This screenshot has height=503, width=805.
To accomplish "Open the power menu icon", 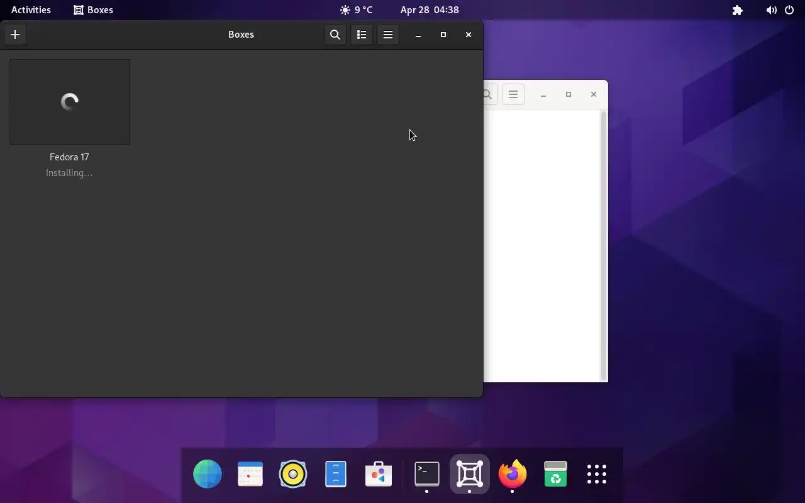I will pyautogui.click(x=789, y=10).
